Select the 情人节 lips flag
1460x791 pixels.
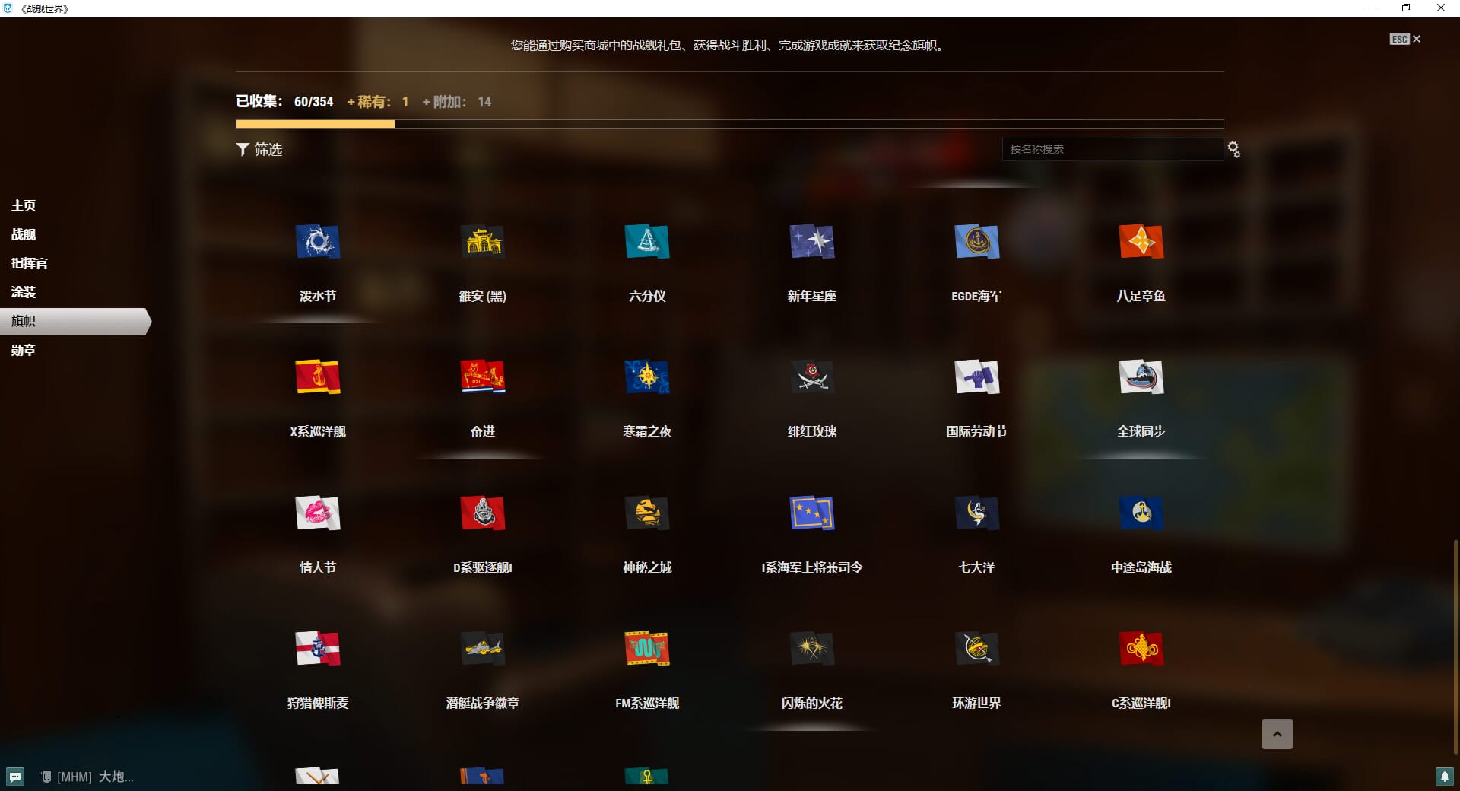point(317,513)
